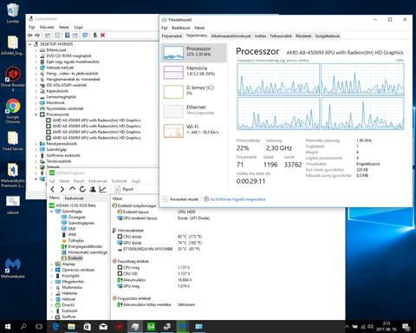Viewport: 416px width, 333px height.
Task: Collapse DESKTOP root node in Device Manager
Action: pyautogui.click(x=30, y=44)
